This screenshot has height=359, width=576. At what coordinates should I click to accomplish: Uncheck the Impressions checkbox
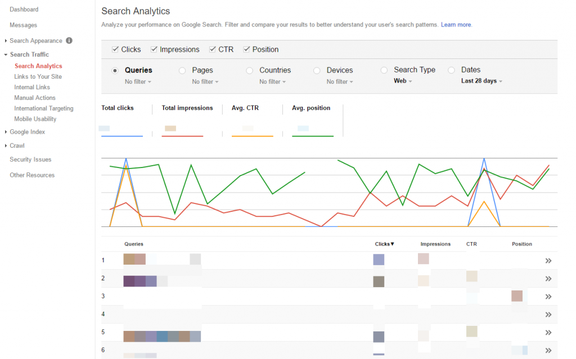point(154,49)
